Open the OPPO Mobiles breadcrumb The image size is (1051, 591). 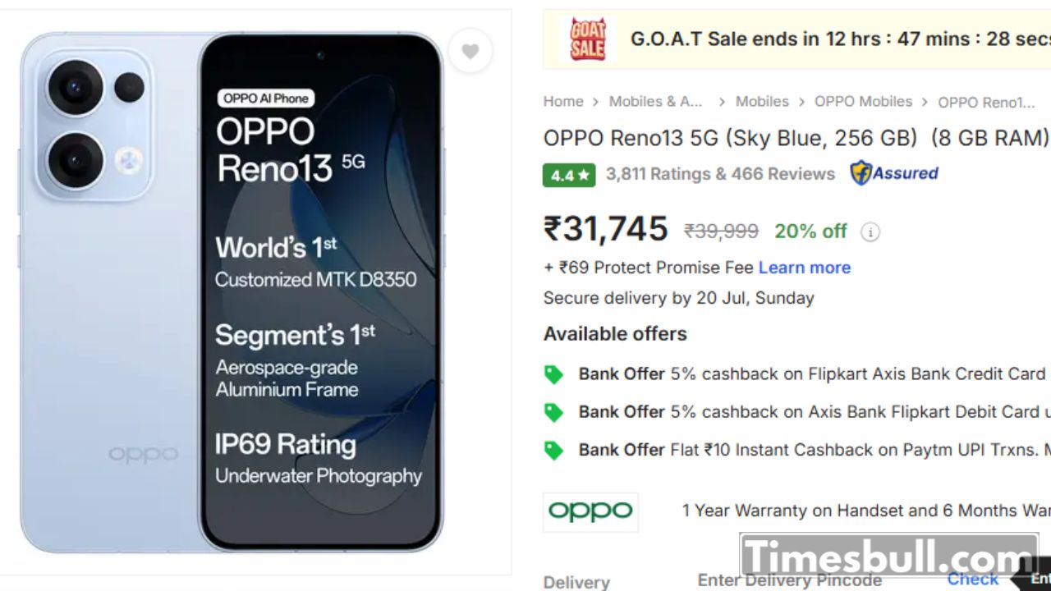point(863,102)
